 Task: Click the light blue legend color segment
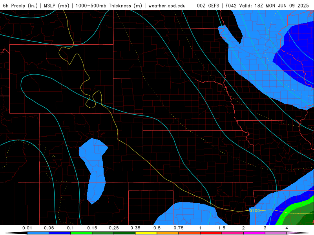tap(38, 233)
